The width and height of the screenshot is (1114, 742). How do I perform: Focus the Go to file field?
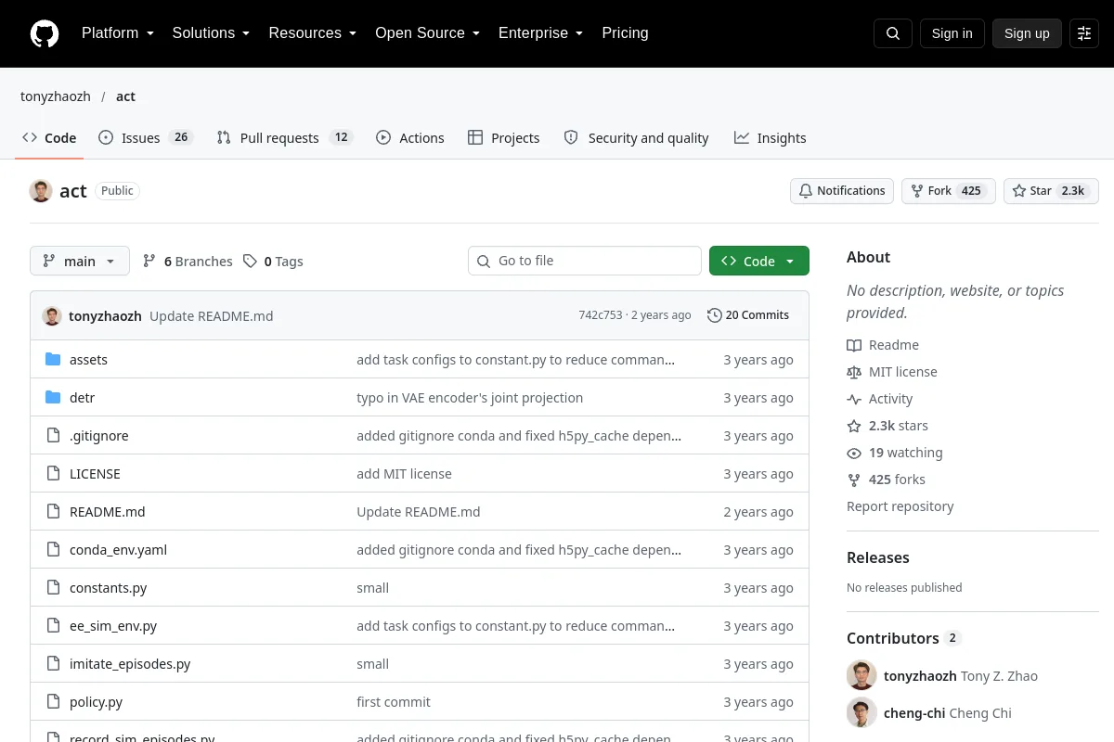585,261
